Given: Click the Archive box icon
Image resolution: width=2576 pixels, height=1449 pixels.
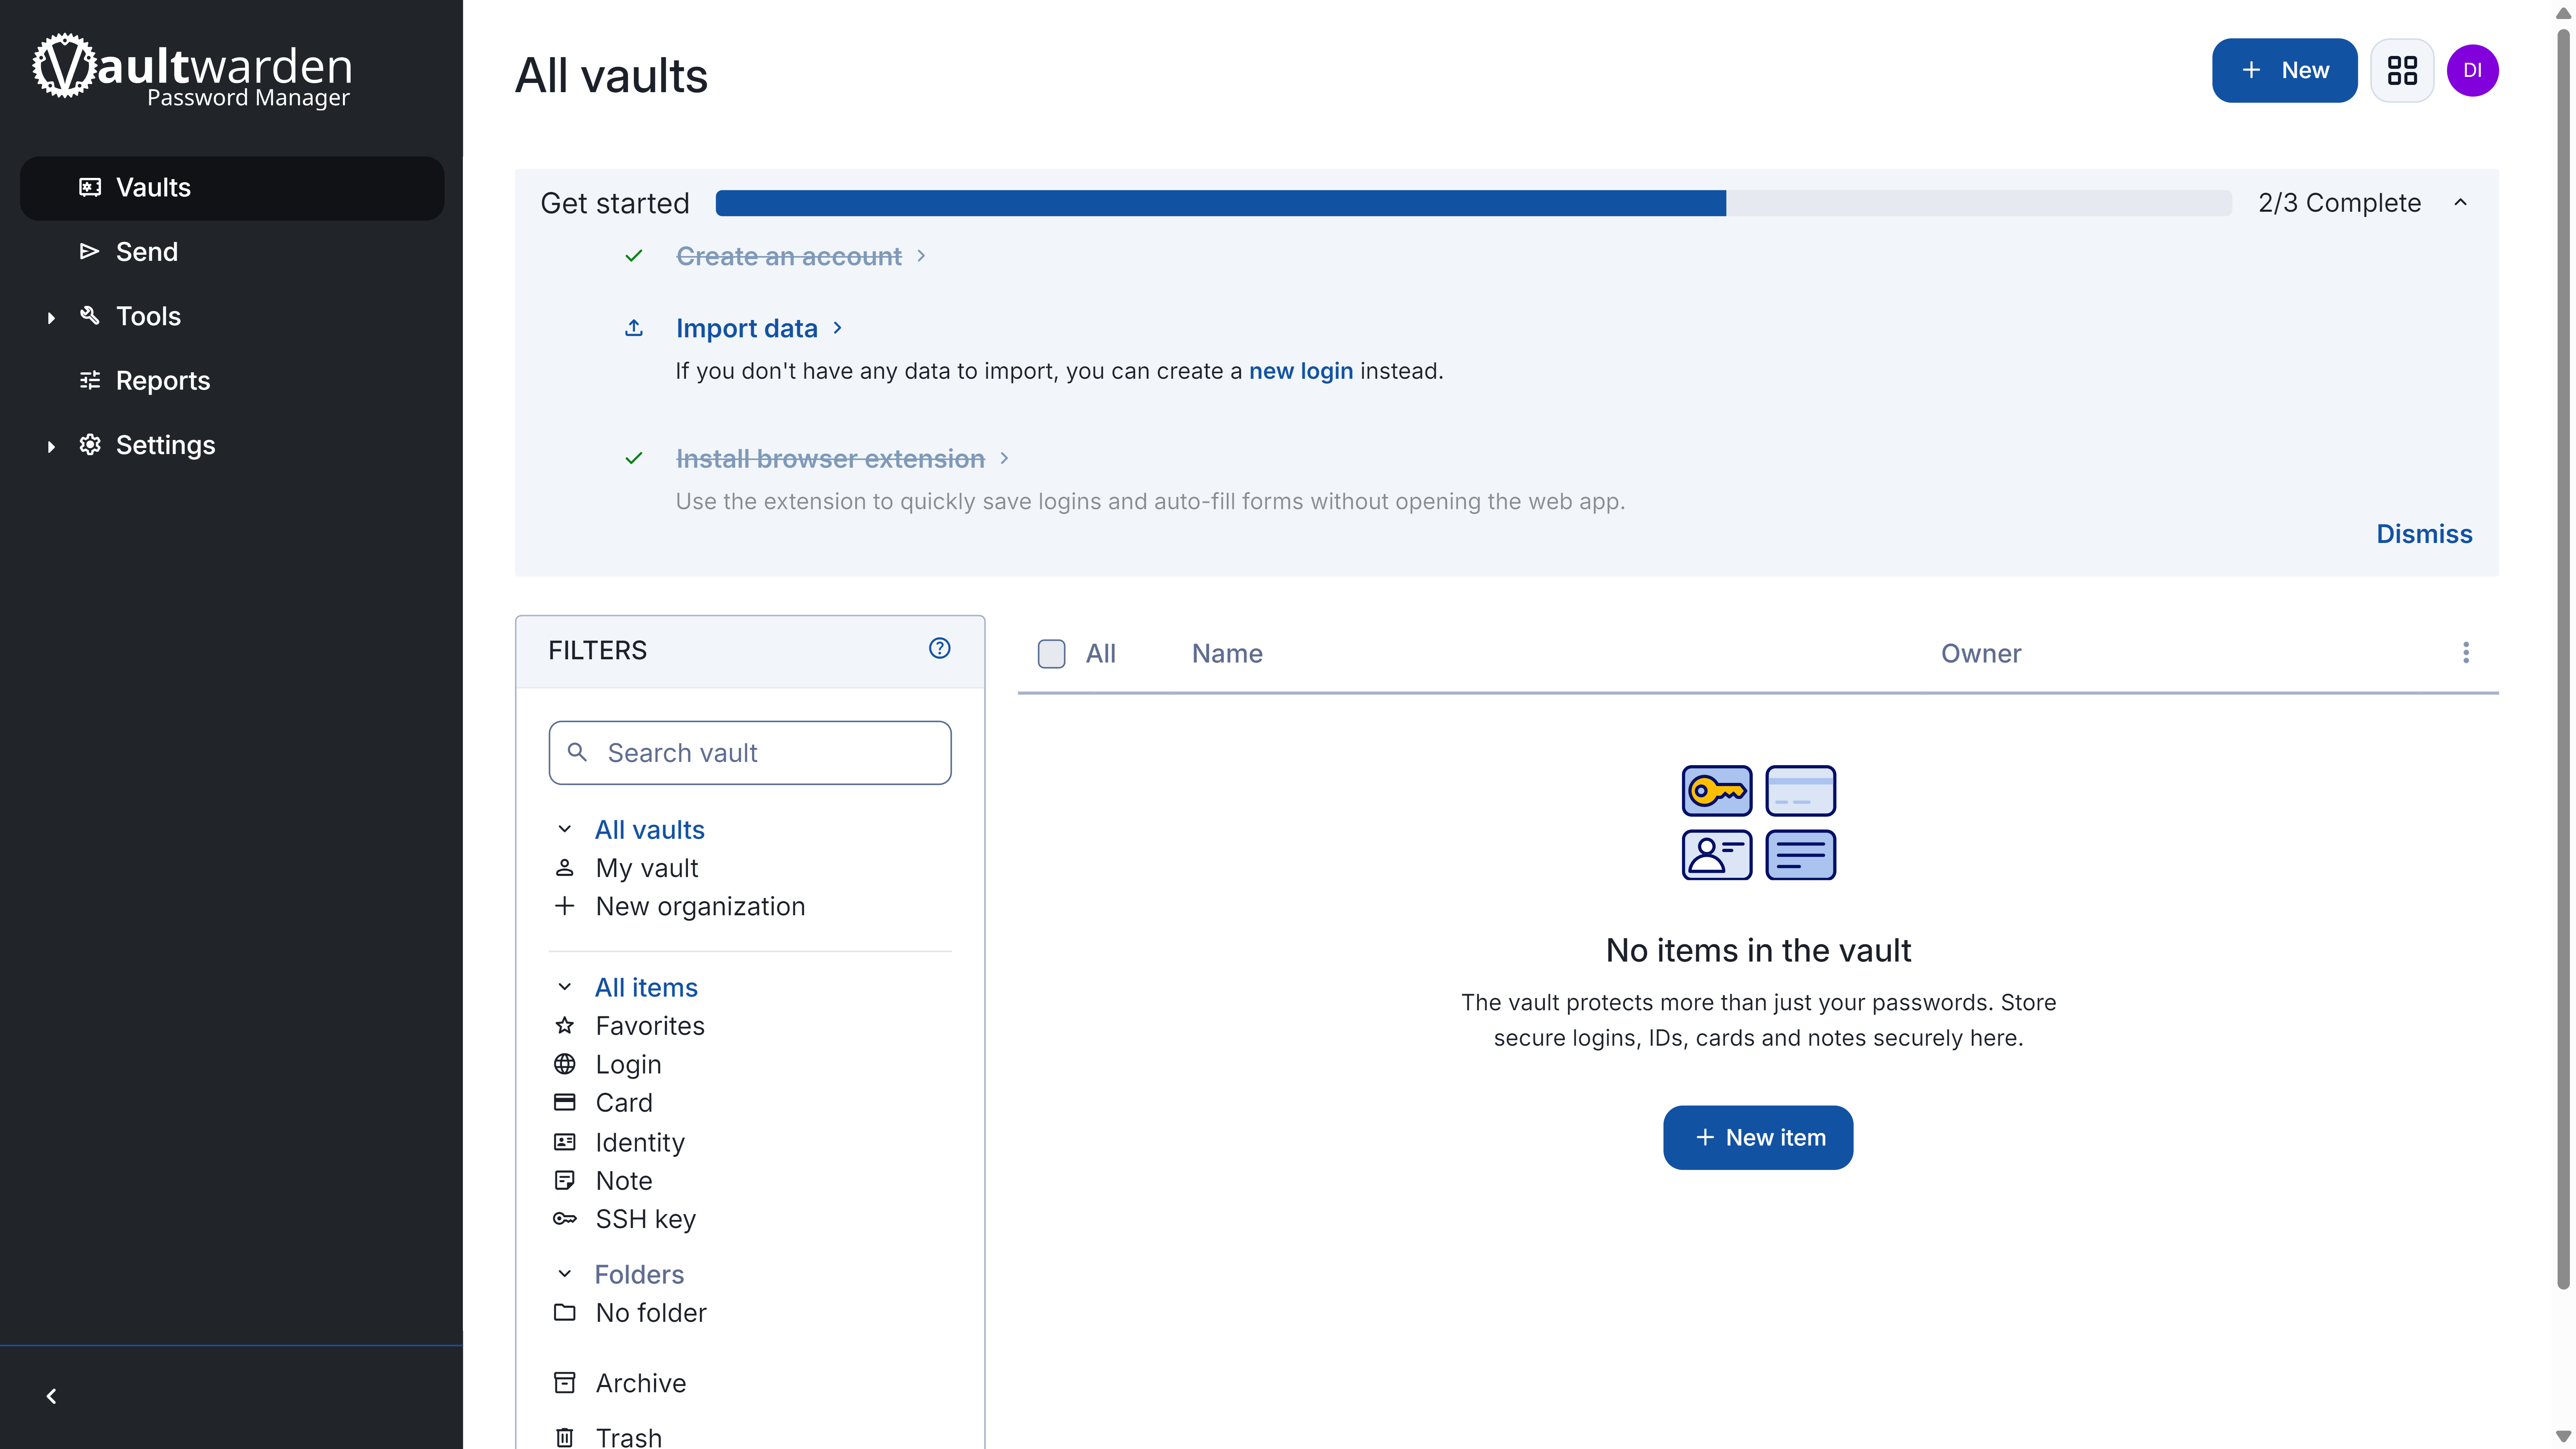Looking at the screenshot, I should click(565, 1383).
